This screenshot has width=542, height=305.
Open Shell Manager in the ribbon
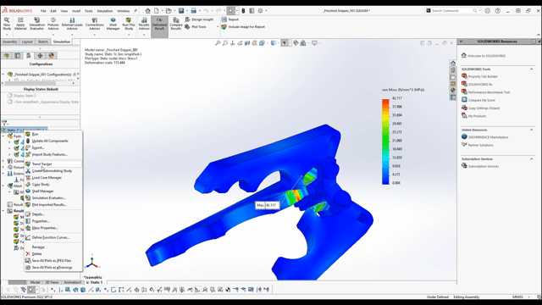point(113,24)
